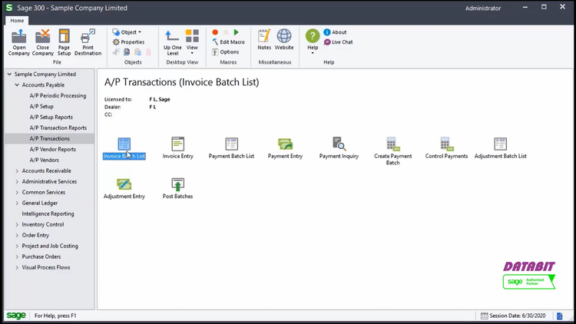The height and width of the screenshot is (324, 576).
Task: Open the Create Payment Batch icon
Action: 392,144
